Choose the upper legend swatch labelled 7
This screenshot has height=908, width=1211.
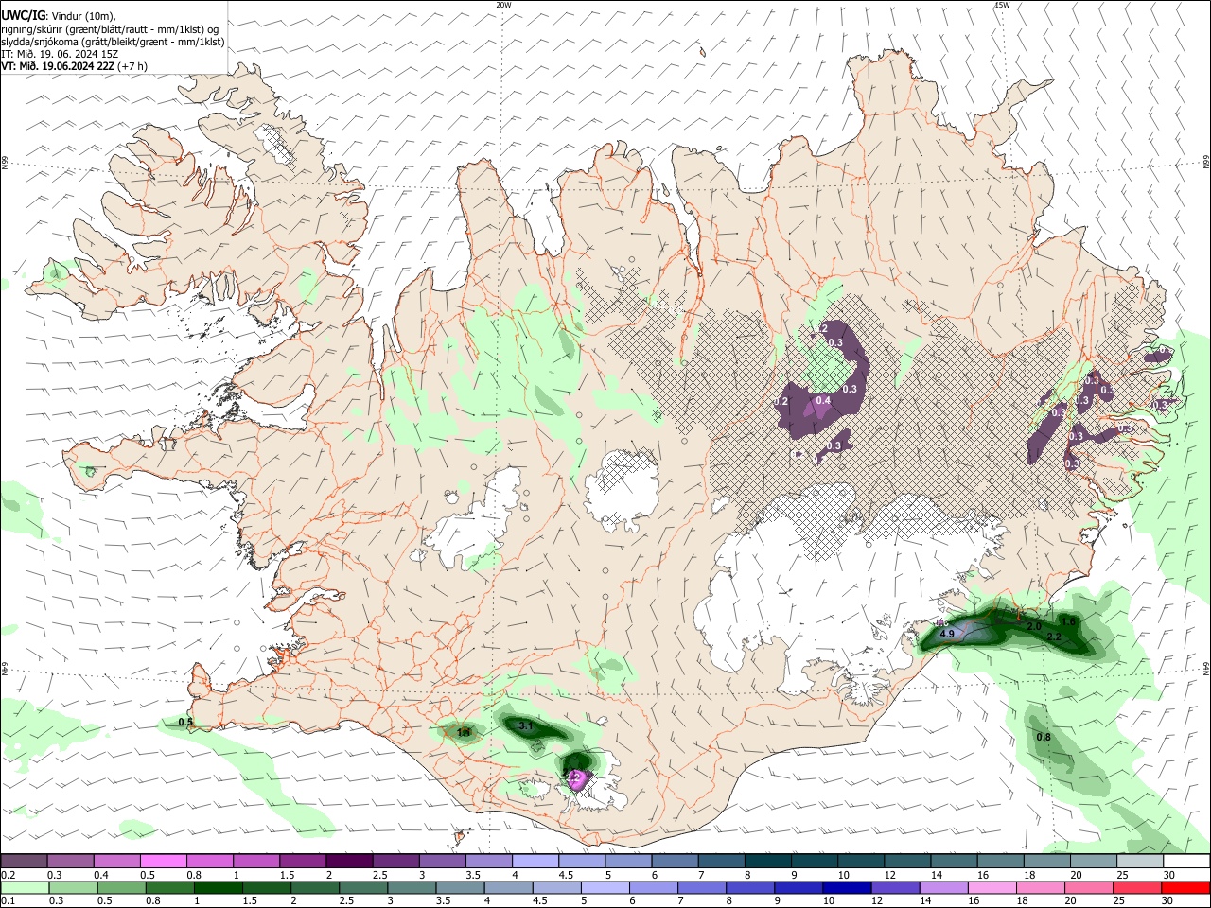pyautogui.click(x=721, y=862)
